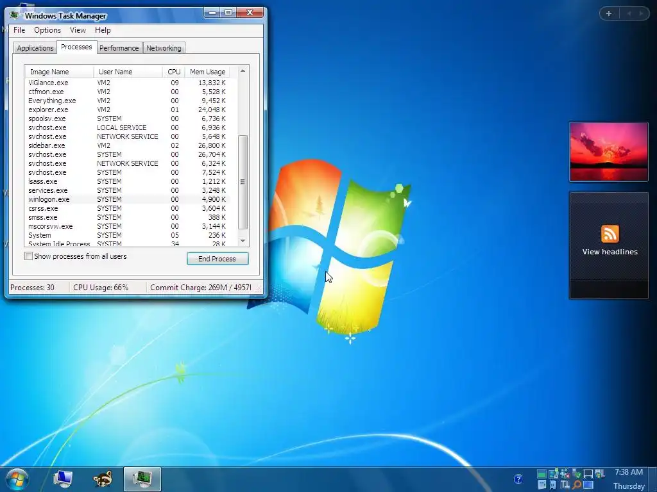
Task: Click the blue question mark help tray icon
Action: [518, 479]
